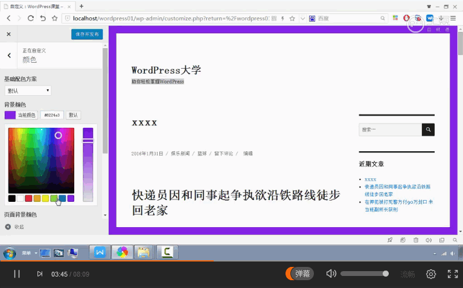Click the lightning speed mode icon
The width and height of the screenshot is (463, 288).
283,18
